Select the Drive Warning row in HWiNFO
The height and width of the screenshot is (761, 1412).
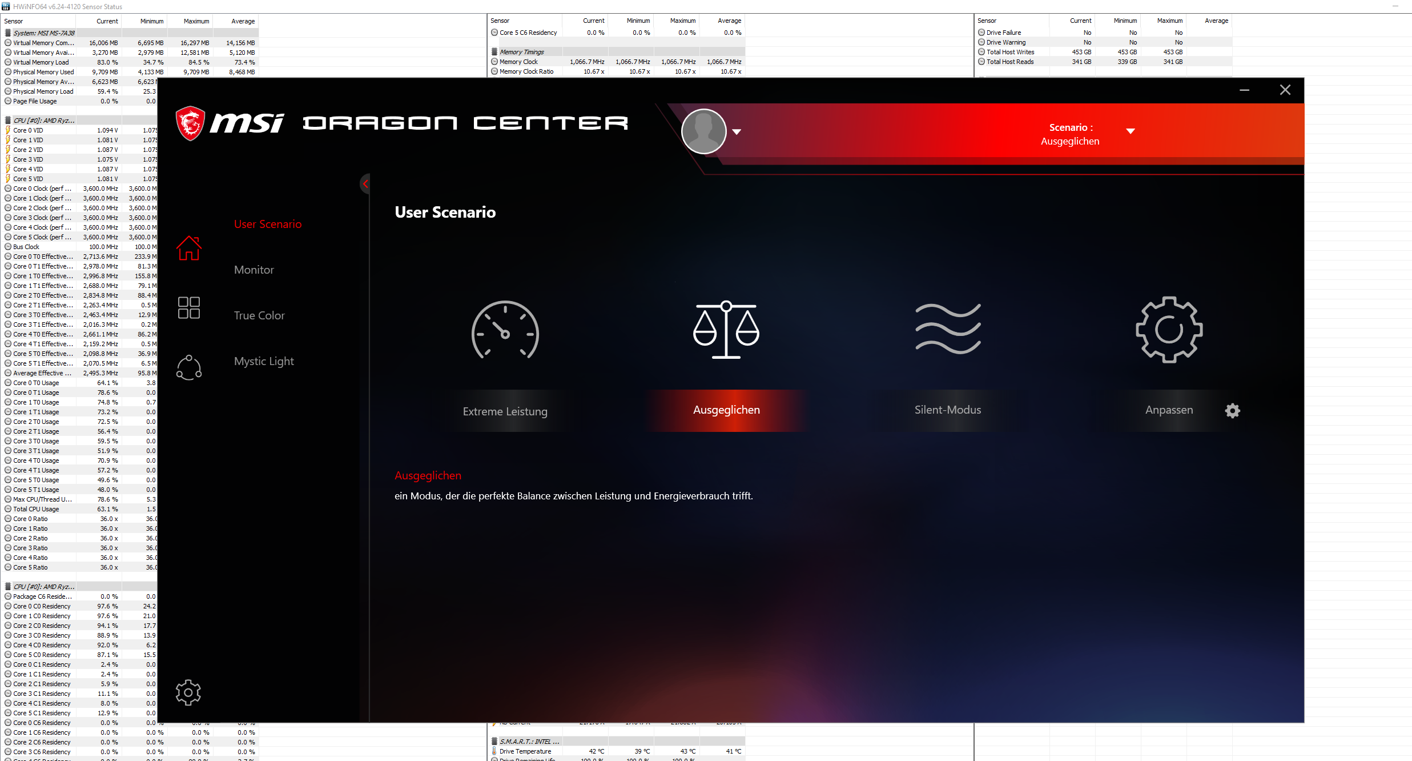click(x=1104, y=42)
